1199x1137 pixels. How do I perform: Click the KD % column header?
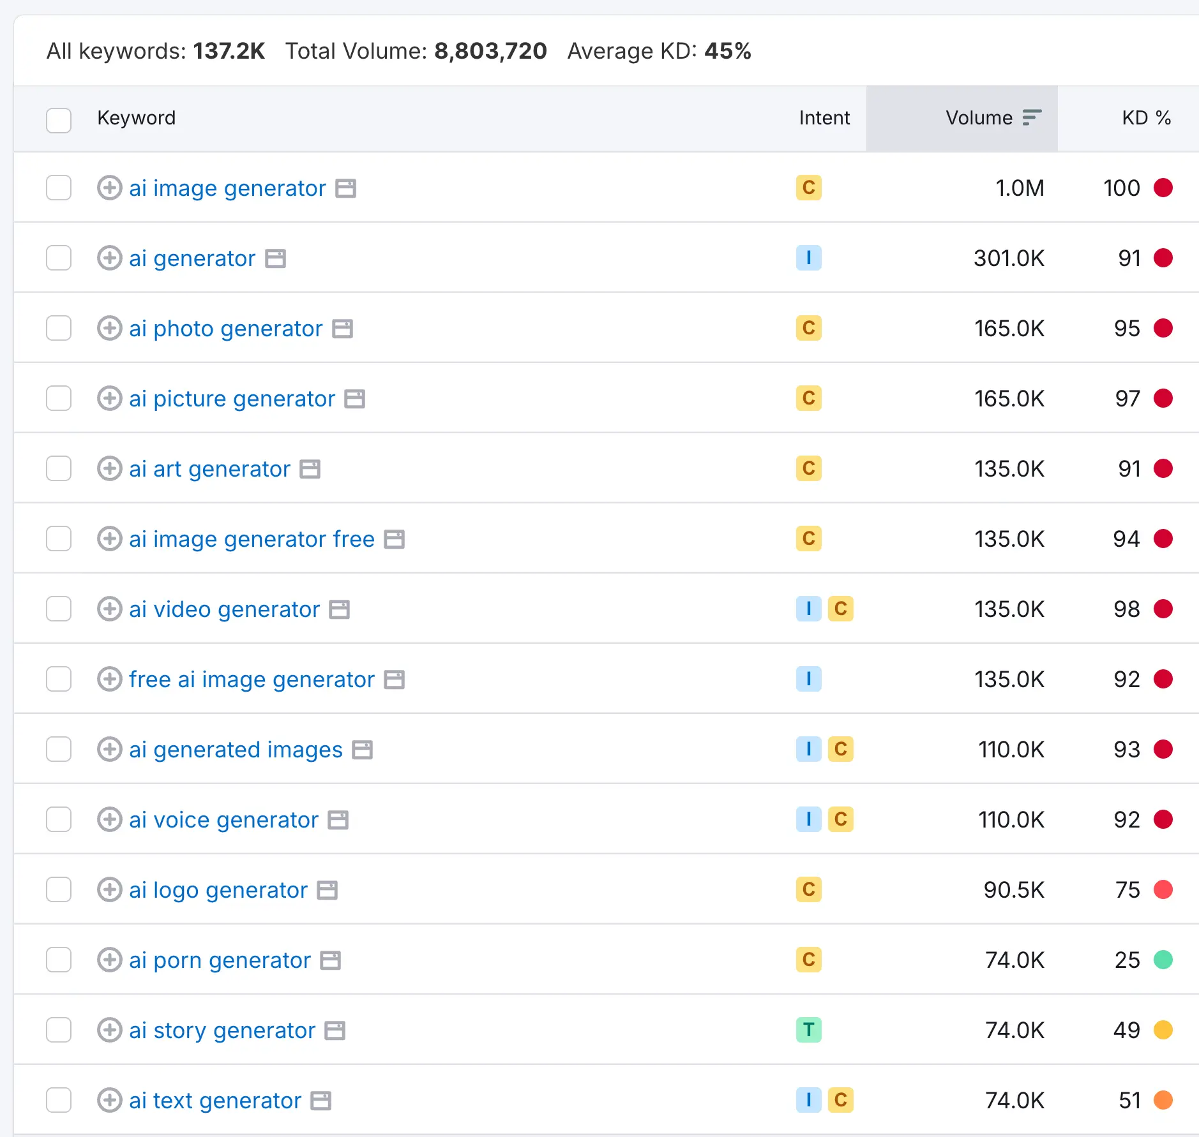pyautogui.click(x=1146, y=118)
